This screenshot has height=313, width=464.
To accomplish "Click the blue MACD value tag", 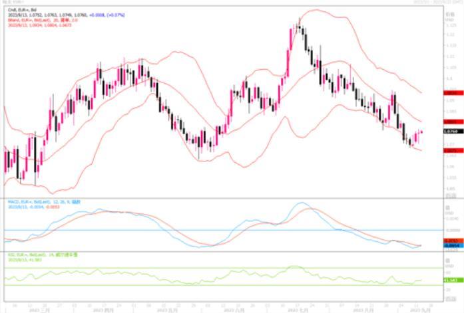I will click(451, 246).
